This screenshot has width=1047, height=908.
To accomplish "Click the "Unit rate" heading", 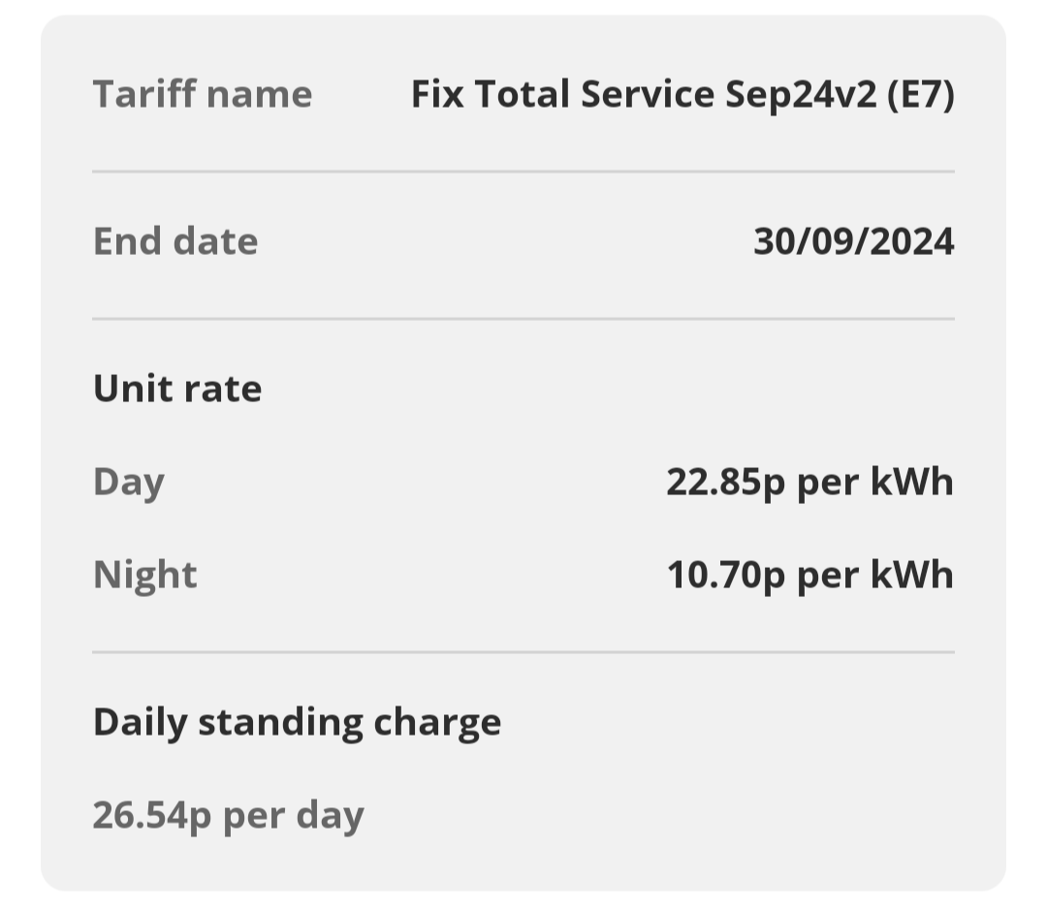I will 177,389.
